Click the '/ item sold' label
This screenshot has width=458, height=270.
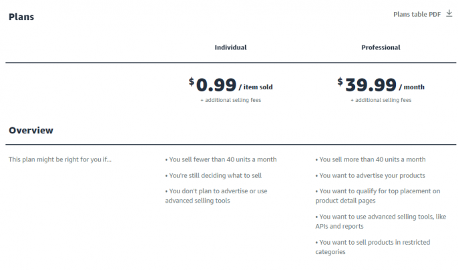coord(256,87)
